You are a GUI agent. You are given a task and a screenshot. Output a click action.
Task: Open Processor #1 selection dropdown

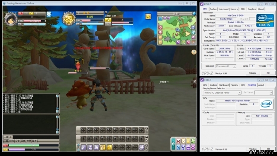point(226,66)
